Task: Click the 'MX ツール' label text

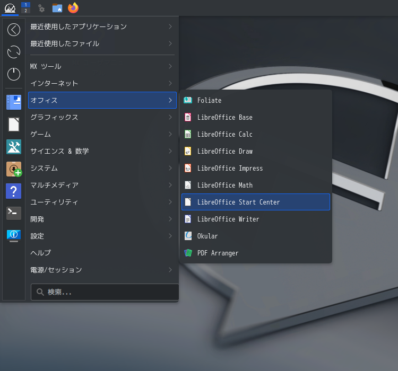Action: (46, 66)
